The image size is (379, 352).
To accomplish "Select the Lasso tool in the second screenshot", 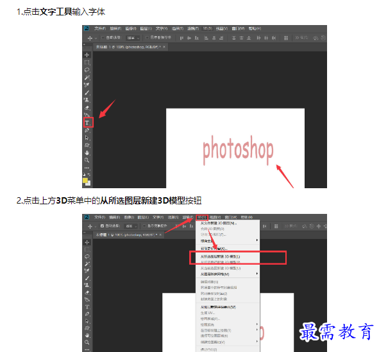I will click(87, 257).
